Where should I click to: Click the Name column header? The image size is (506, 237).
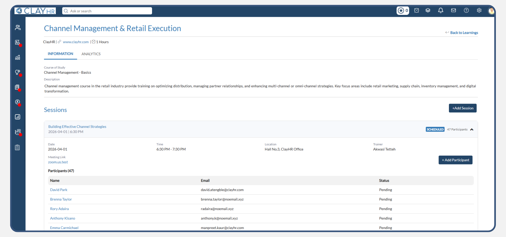tap(55, 181)
